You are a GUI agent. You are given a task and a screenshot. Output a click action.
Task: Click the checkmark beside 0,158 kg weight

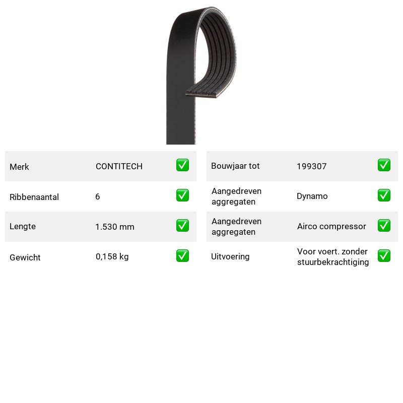pyautogui.click(x=182, y=256)
